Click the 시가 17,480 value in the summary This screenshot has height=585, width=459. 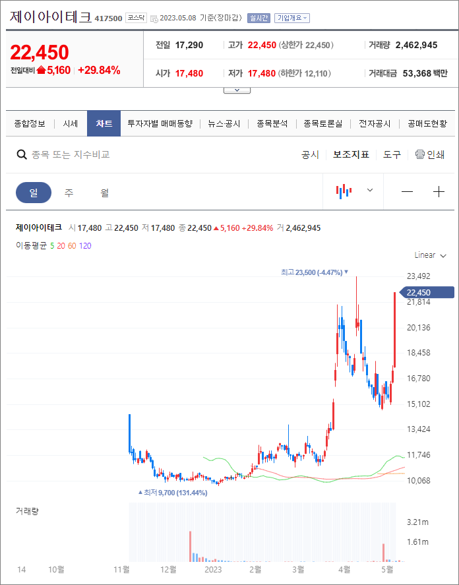pos(189,73)
